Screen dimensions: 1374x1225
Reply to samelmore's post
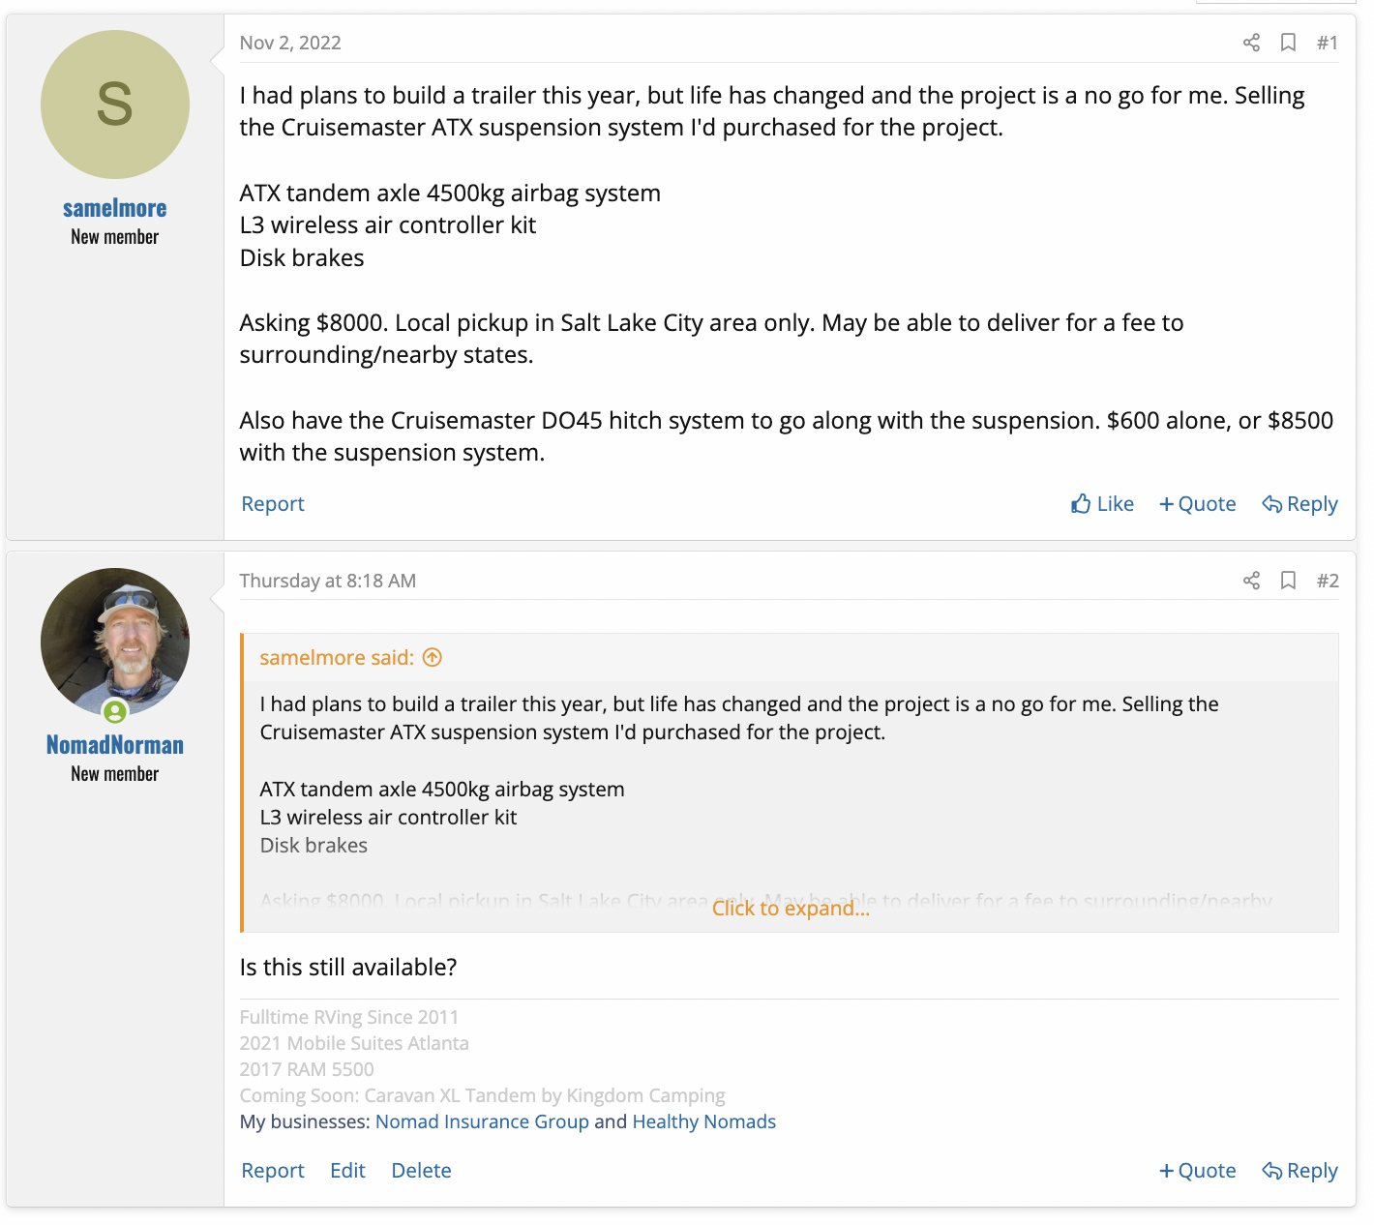click(1299, 504)
